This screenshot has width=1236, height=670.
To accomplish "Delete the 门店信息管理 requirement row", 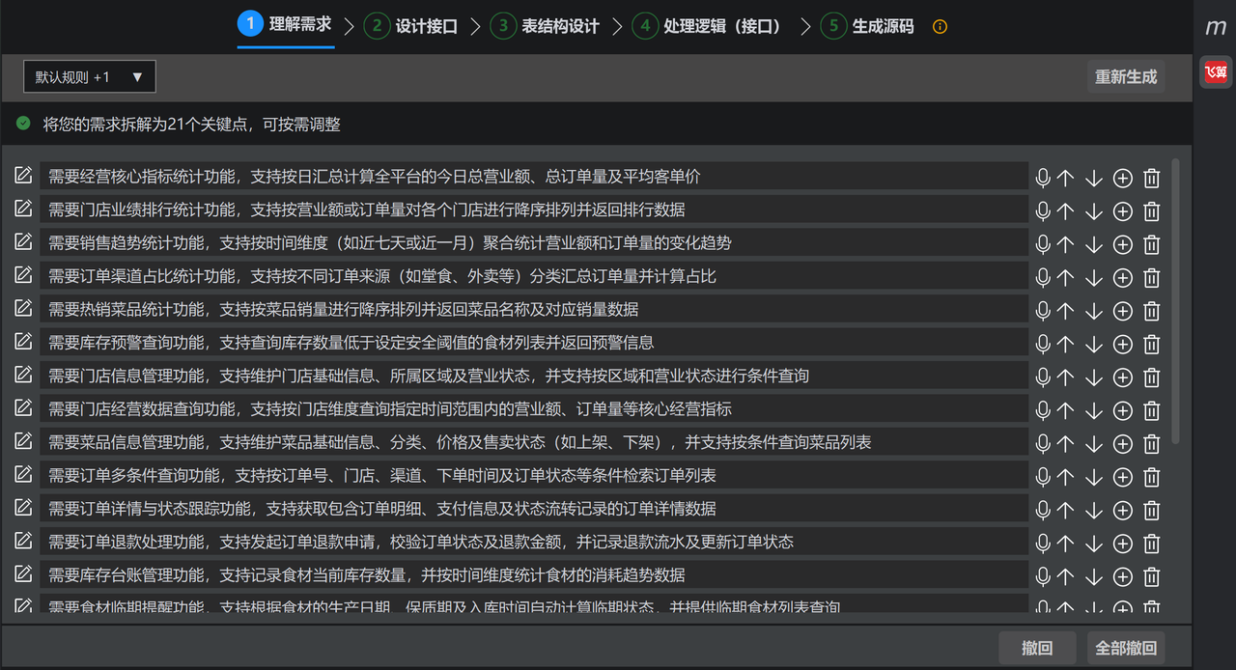I will pyautogui.click(x=1151, y=377).
